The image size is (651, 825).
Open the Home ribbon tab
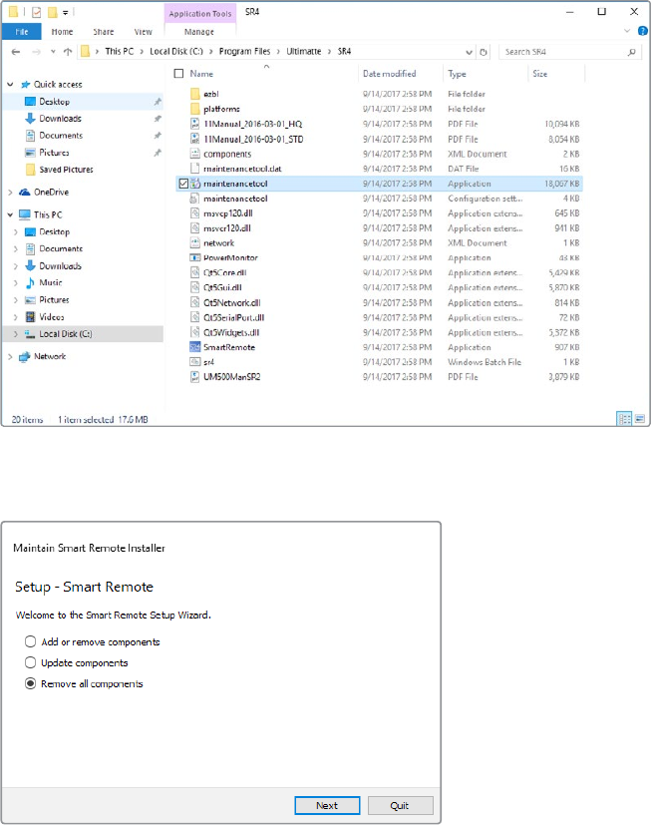[x=62, y=32]
